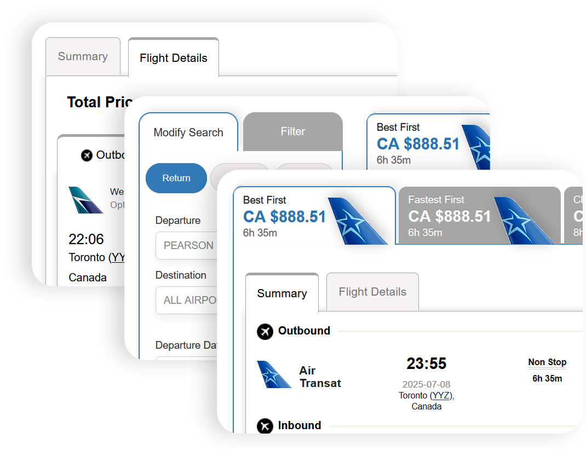Image resolution: width=586 pixels, height=456 pixels.
Task: Click the WestJet tail logo in back card
Action: 85,200
